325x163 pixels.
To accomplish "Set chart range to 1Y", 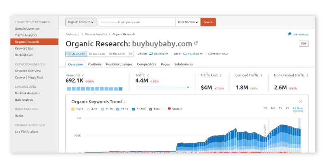I will [x=280, y=108].
